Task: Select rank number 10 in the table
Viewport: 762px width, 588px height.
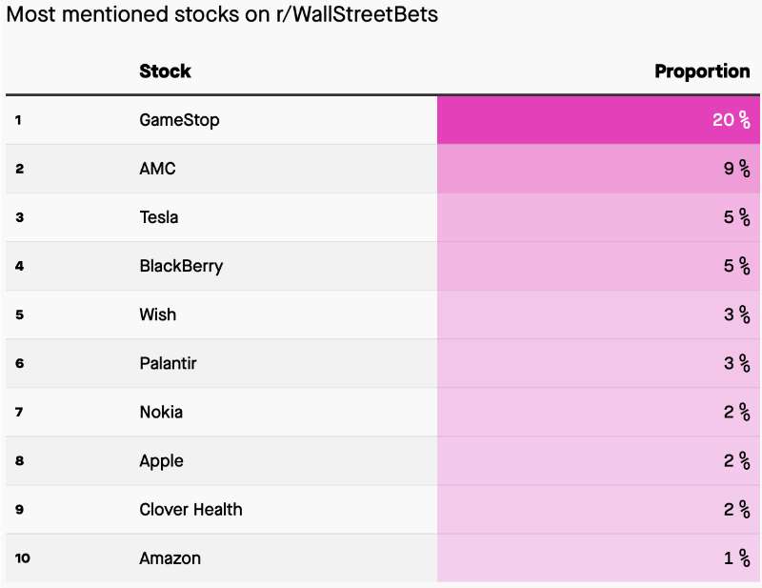Action: (x=22, y=558)
